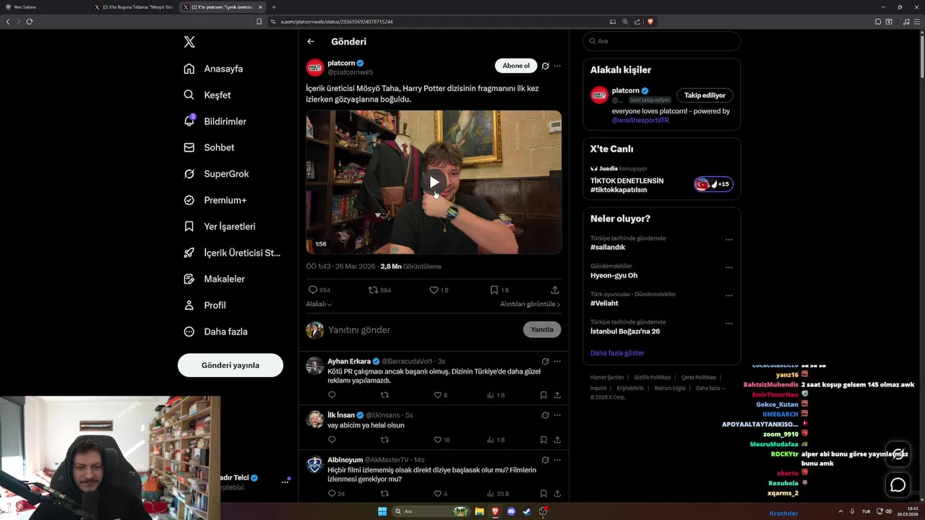Share Albinoyum's reply
Viewport: 925px width, 520px height.
(557, 494)
